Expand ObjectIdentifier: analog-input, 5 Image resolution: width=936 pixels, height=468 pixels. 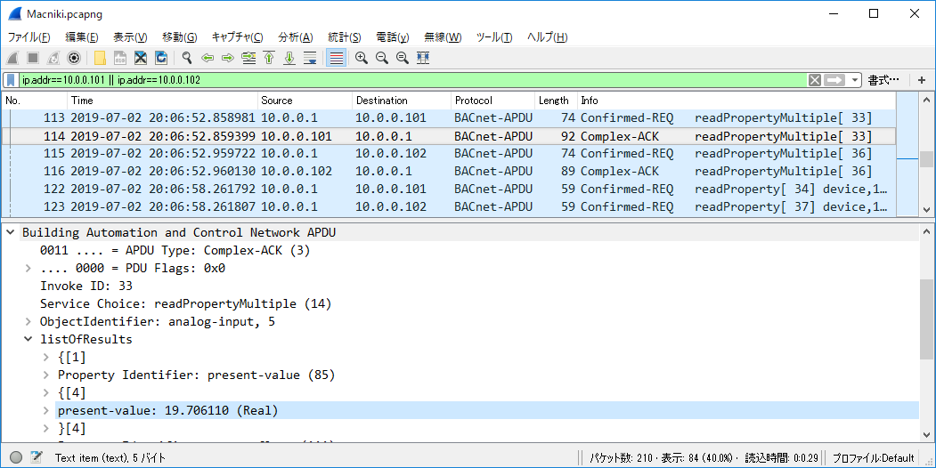coord(28,321)
